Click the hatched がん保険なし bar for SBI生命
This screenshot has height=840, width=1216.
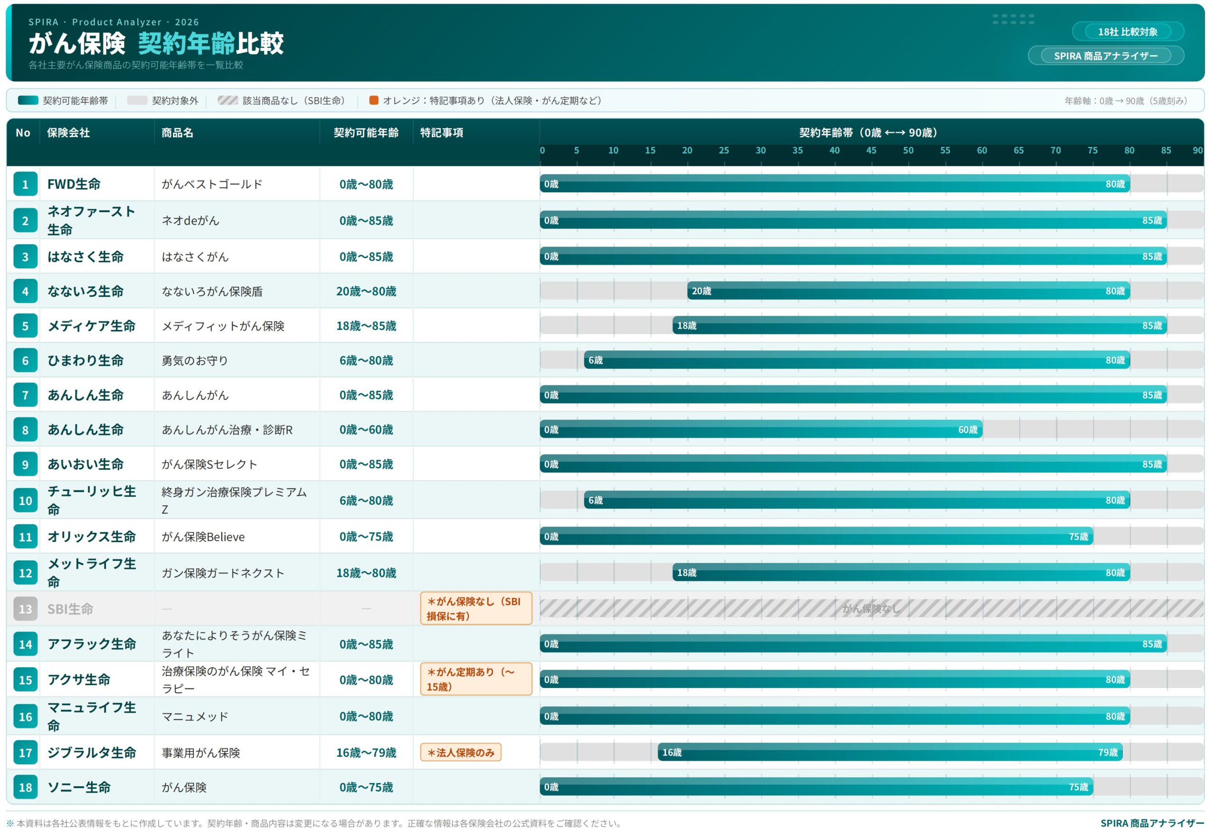tap(871, 609)
